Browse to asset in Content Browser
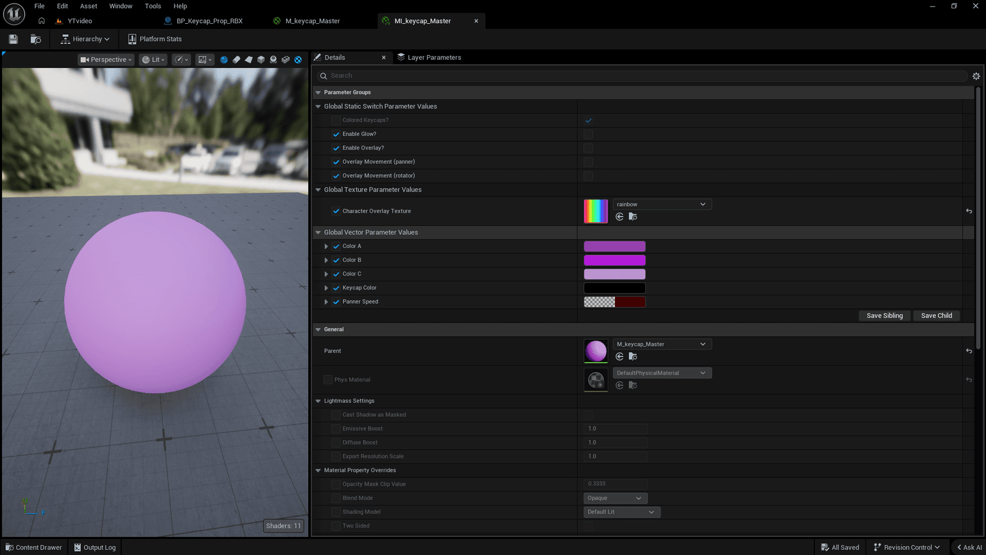This screenshot has height=555, width=986. [35, 39]
